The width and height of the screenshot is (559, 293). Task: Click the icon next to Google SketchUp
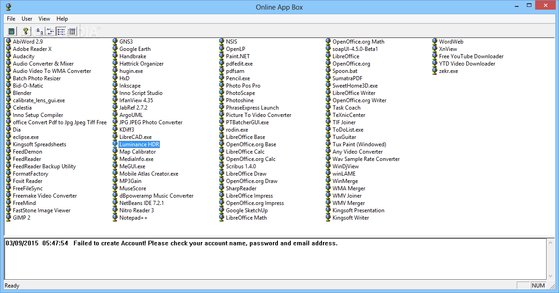pyautogui.click(x=221, y=210)
